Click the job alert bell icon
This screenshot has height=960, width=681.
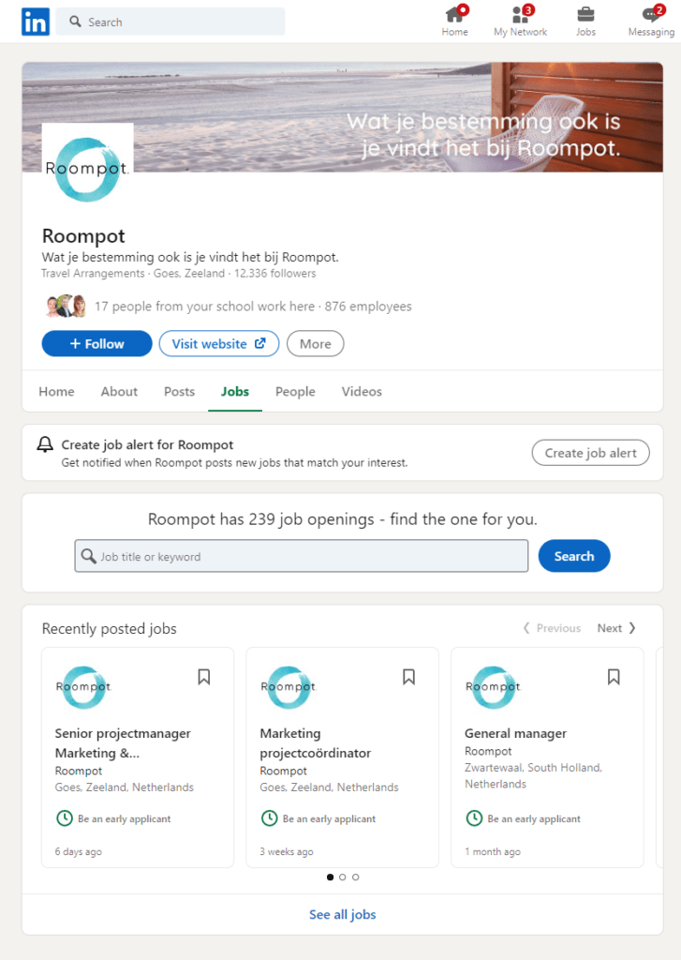pos(45,444)
